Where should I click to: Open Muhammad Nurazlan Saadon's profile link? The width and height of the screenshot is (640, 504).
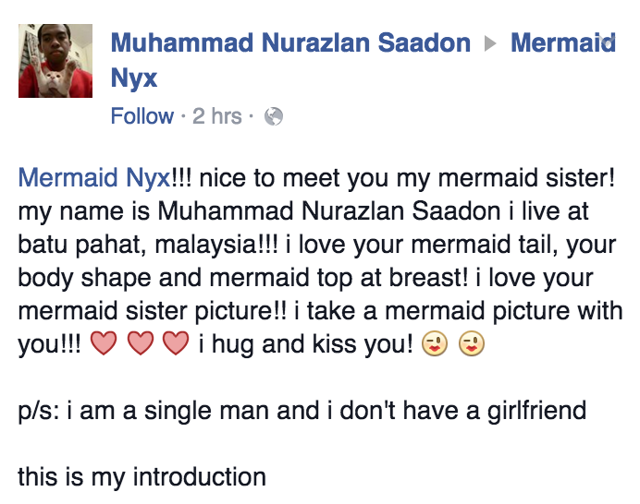coord(290,42)
